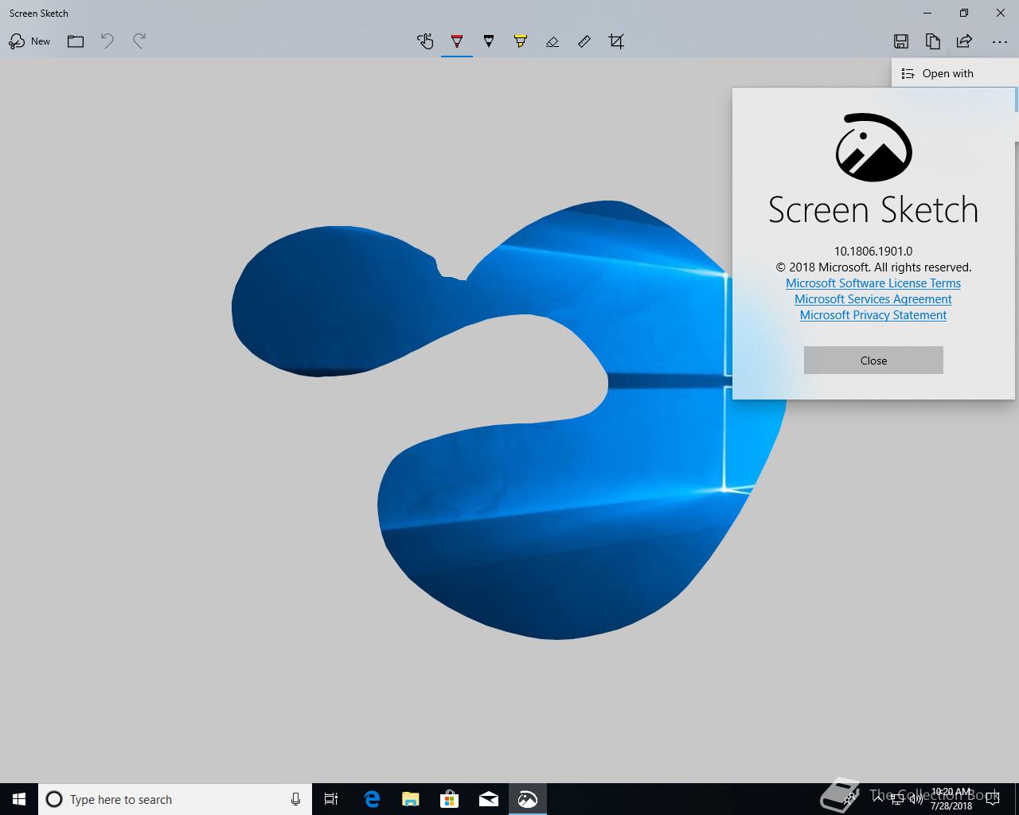This screenshot has height=815, width=1019.
Task: Copy the snip to clipboard
Action: click(933, 41)
